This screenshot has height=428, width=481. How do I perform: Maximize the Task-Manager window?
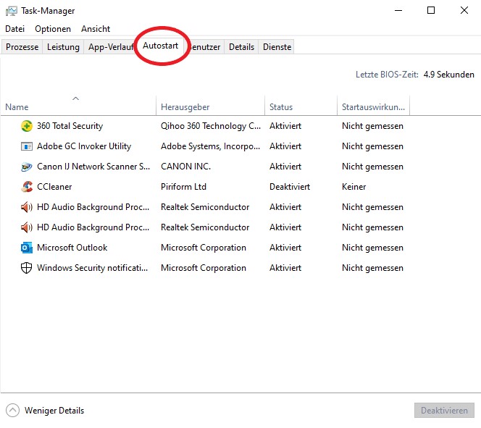[x=431, y=10]
